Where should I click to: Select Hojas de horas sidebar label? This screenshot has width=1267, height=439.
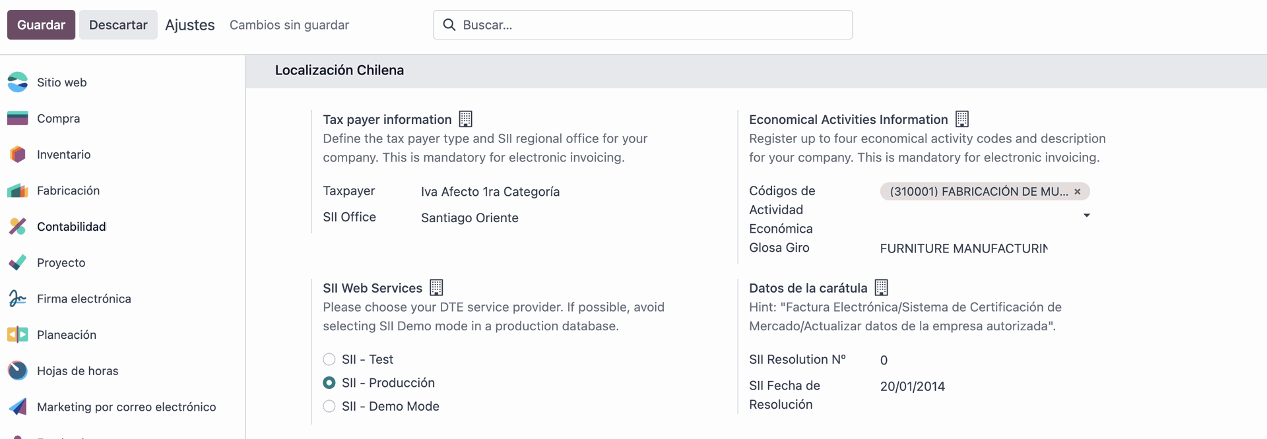78,370
